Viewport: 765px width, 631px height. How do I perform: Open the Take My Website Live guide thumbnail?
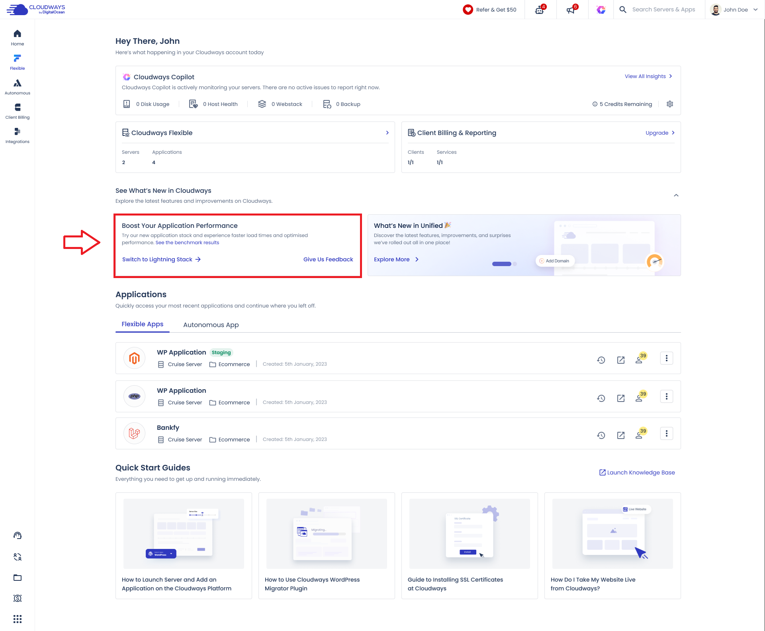pyautogui.click(x=612, y=534)
